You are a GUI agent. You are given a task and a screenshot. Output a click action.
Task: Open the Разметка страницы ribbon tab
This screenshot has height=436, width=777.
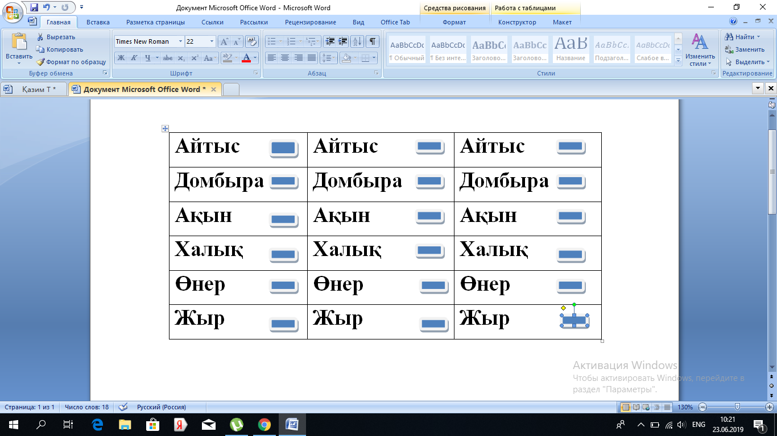pos(155,22)
